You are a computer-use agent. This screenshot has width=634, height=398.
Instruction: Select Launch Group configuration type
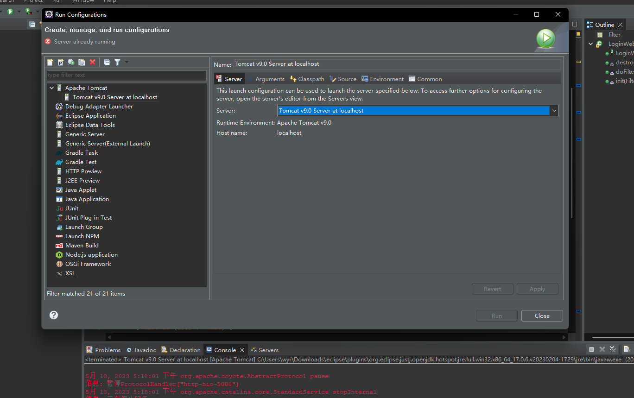(x=84, y=227)
